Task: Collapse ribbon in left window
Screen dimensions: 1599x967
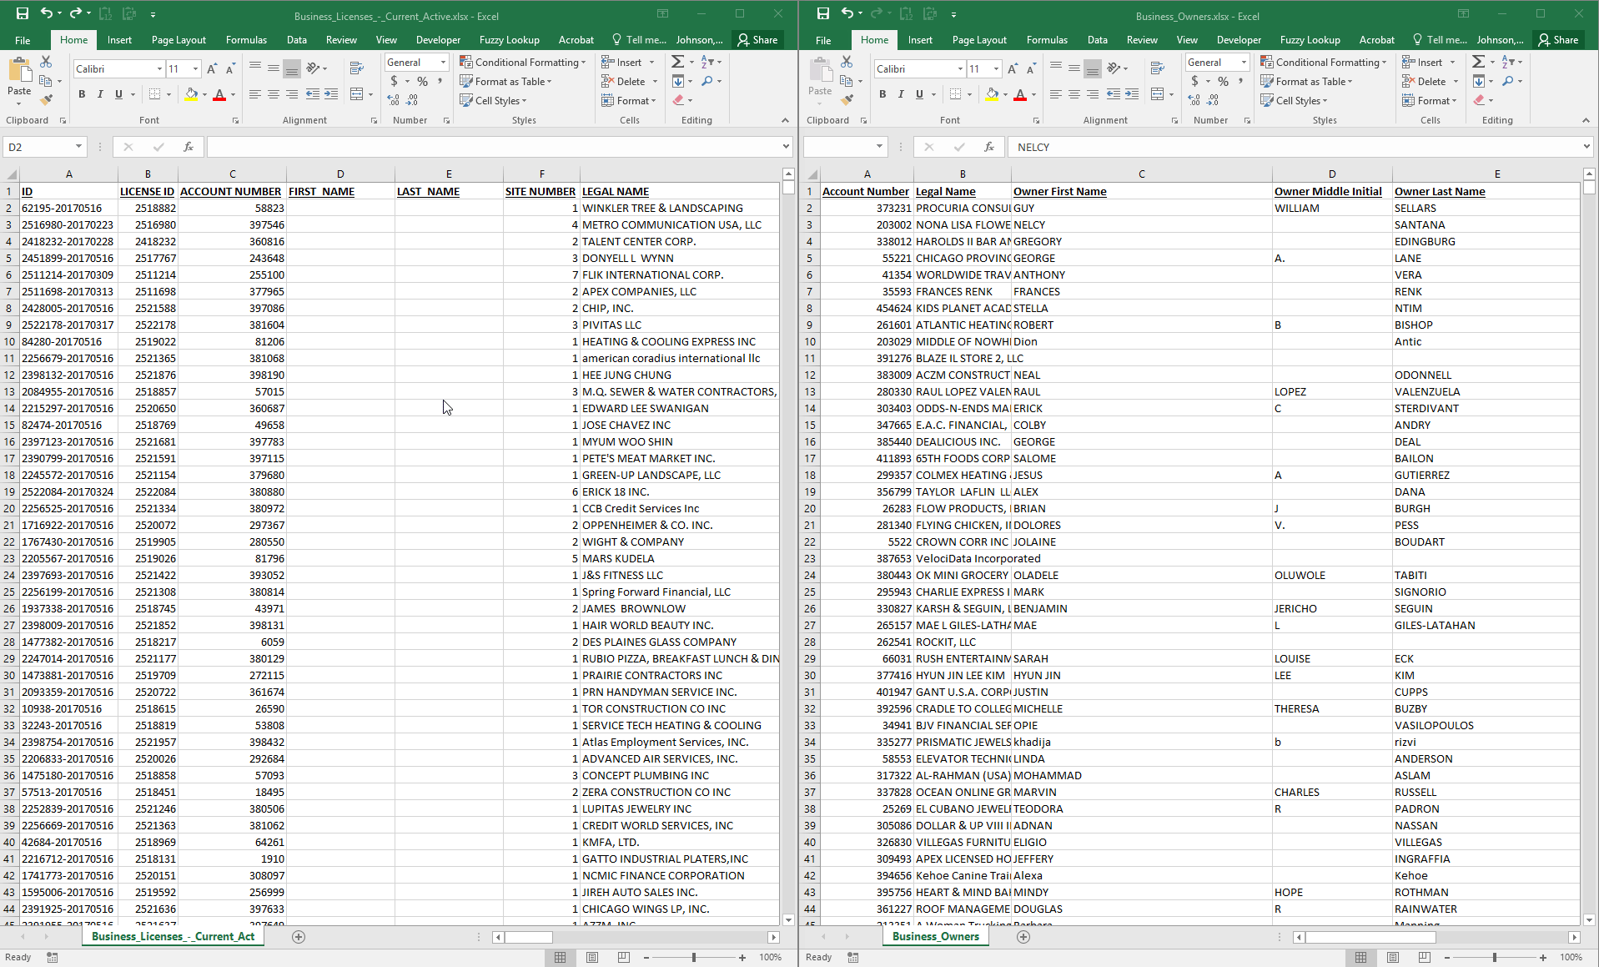Action: coord(785,120)
